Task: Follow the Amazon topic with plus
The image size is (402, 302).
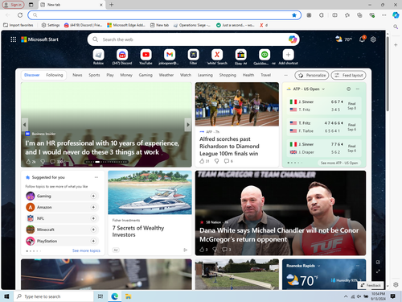Action: point(93,207)
